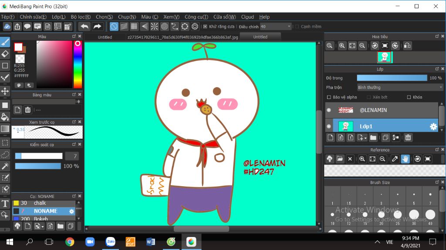
Task: Open a file in the Reference panel
Action: [x=340, y=159]
